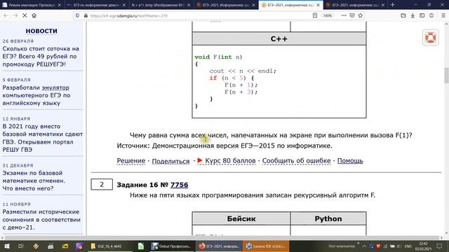Show hidden tray icons chevron
449x252 pixels.
pyautogui.click(x=364, y=246)
